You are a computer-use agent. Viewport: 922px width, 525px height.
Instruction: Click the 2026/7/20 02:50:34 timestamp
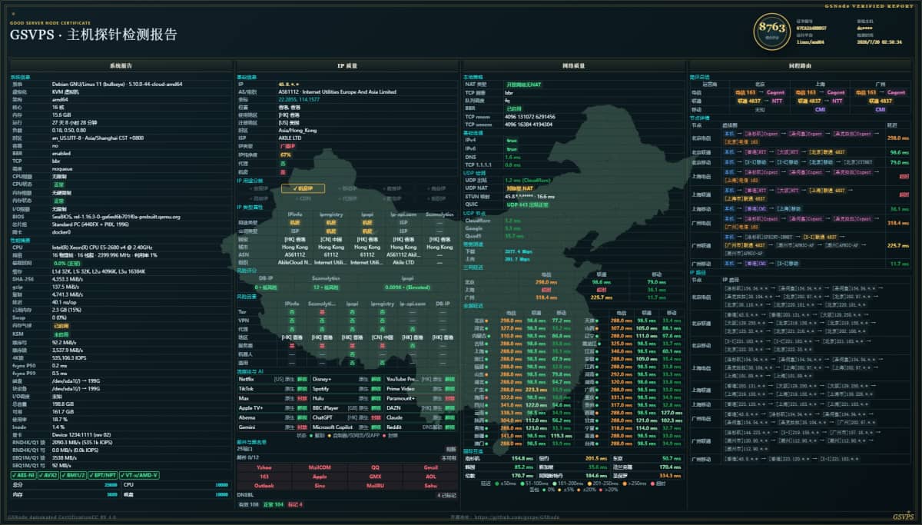coord(880,42)
